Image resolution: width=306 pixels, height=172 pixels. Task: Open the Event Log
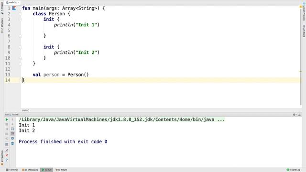pyautogui.click(x=293, y=170)
